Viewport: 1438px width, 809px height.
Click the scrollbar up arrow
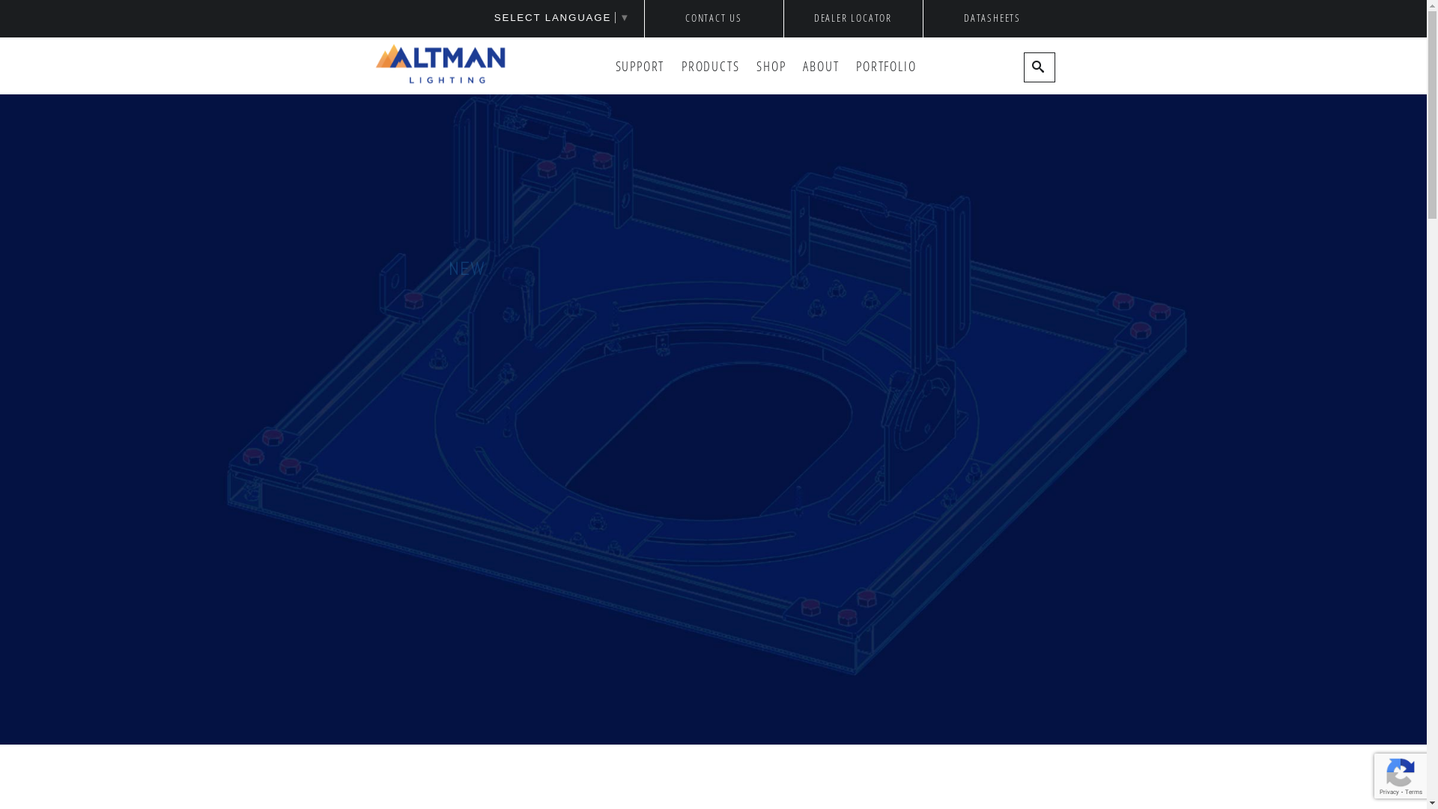[x=1432, y=6]
